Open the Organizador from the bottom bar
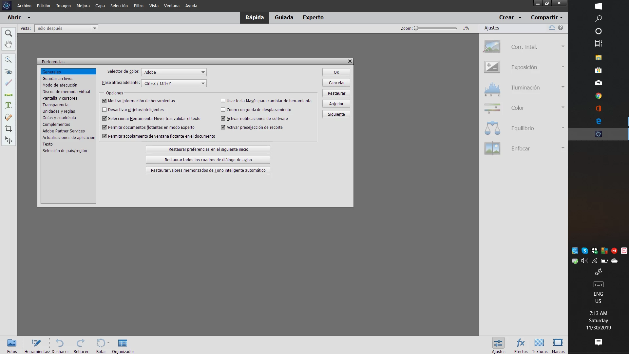This screenshot has height=354, width=629. 123,343
